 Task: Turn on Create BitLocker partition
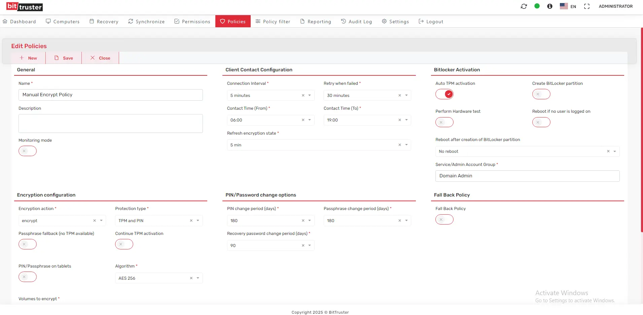pos(541,94)
